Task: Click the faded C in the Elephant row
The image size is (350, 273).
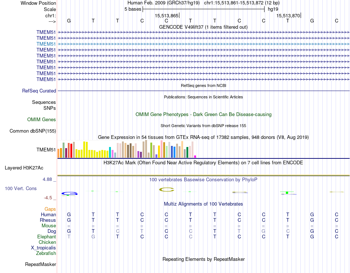Action: click(190, 237)
